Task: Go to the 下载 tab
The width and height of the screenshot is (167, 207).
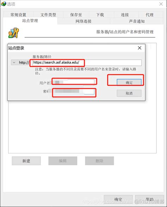Action: coord(100,15)
